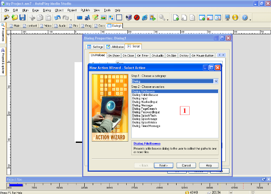Click Cancel in the Action Wizard
Viewport: 271px width, 194px height.
[186, 165]
